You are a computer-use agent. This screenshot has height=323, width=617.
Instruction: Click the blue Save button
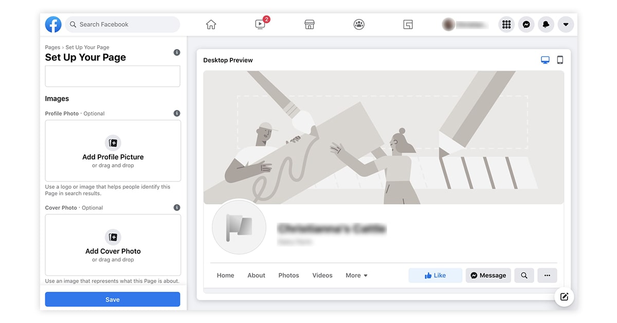(113, 299)
